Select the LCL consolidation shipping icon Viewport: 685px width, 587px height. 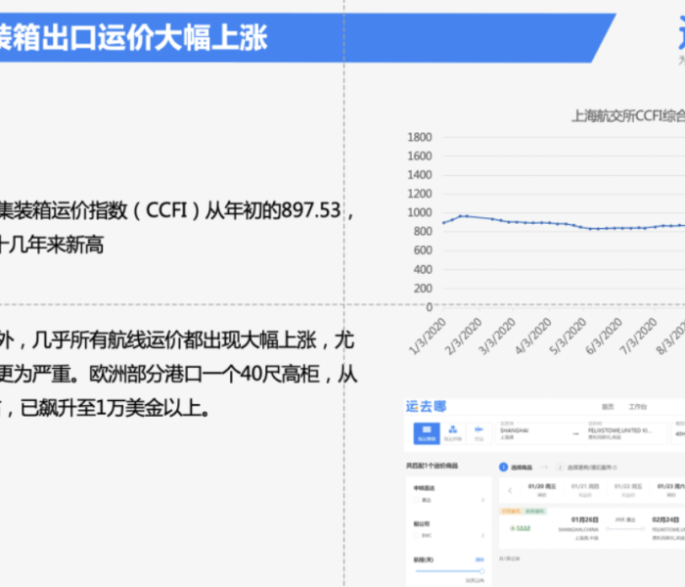[x=453, y=432]
